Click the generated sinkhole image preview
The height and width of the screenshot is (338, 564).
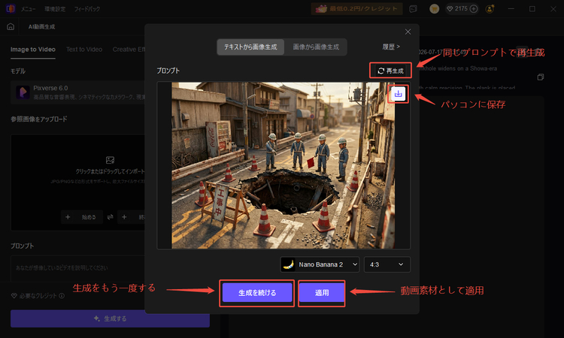coord(283,165)
